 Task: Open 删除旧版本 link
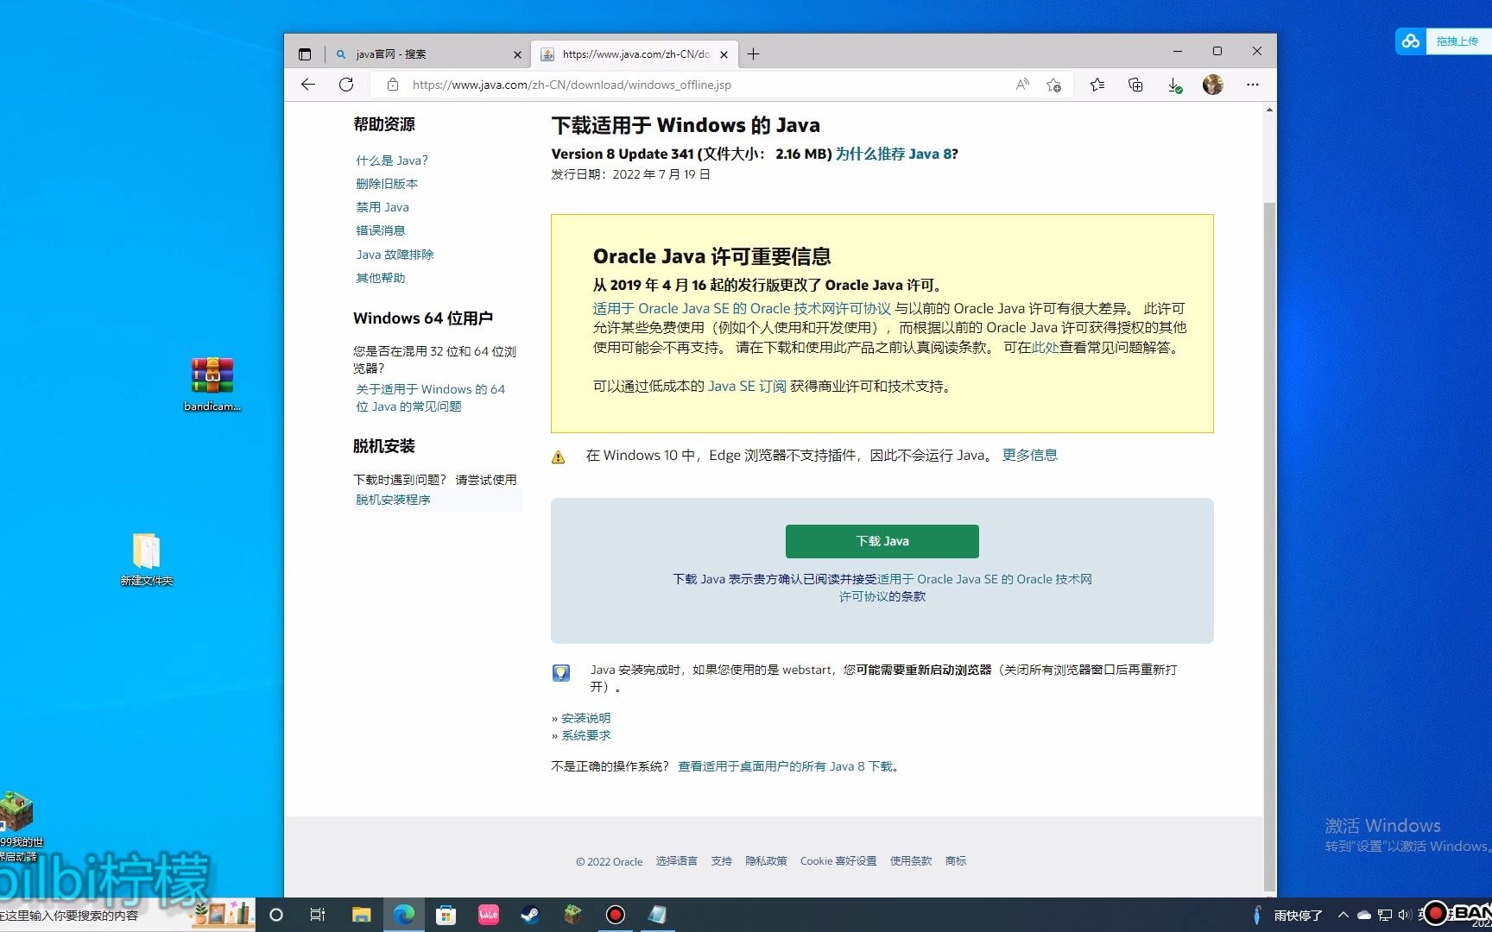387,184
